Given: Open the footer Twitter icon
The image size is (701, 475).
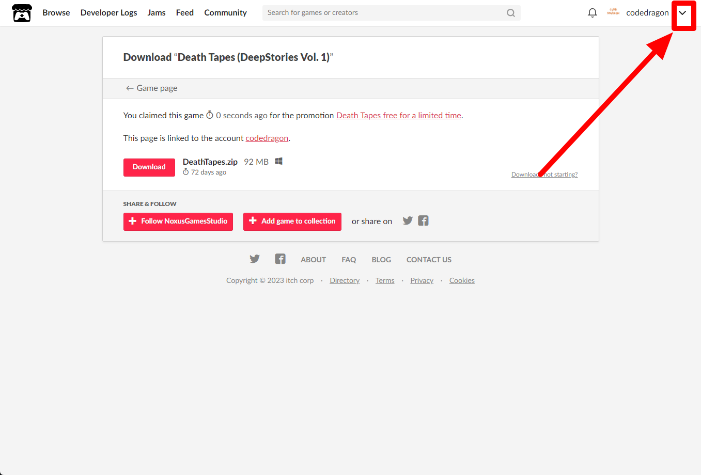Looking at the screenshot, I should point(255,259).
